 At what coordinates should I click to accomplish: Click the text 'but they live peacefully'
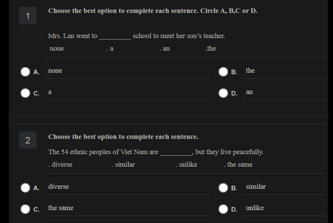[x=229, y=152]
